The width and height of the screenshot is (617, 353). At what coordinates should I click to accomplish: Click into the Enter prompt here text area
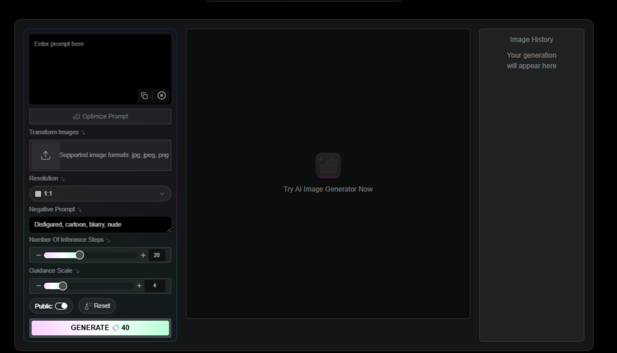point(100,69)
